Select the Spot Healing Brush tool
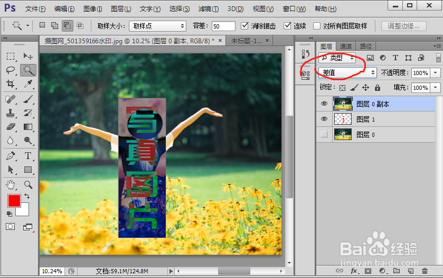This screenshot has width=443, height=278. [x=11, y=99]
